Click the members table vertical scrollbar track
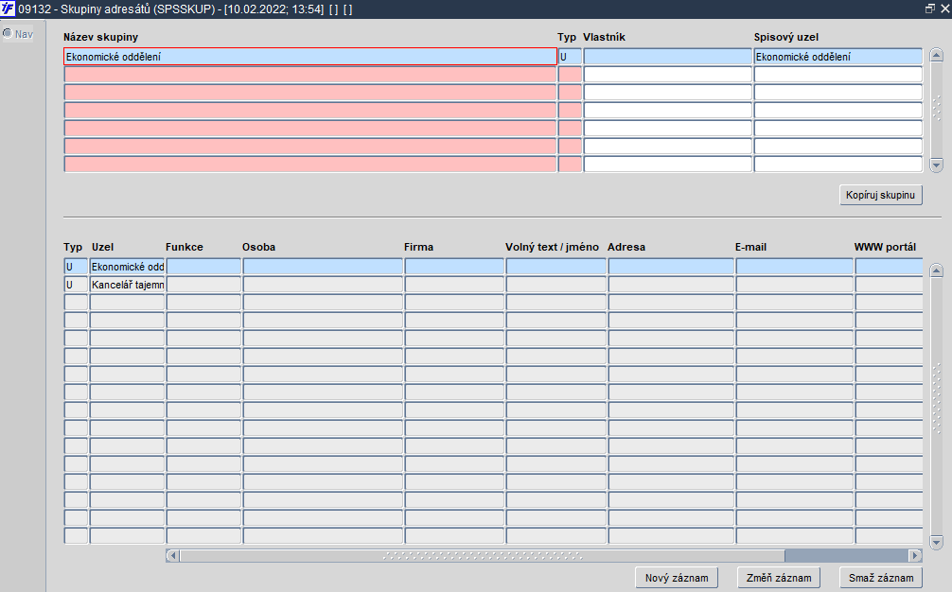Viewport: 952px width, 592px height. click(936, 407)
